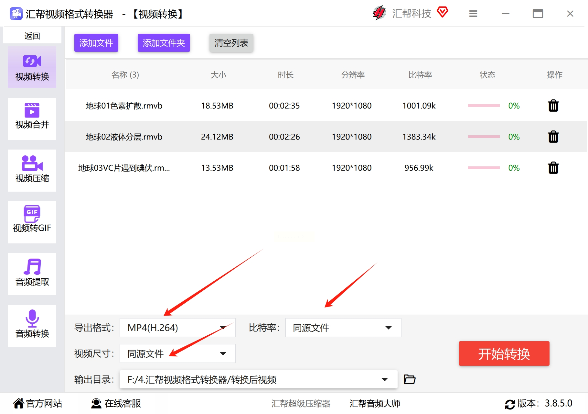Remove 地球02液体分层.rmvb with trash icon

tap(553, 137)
